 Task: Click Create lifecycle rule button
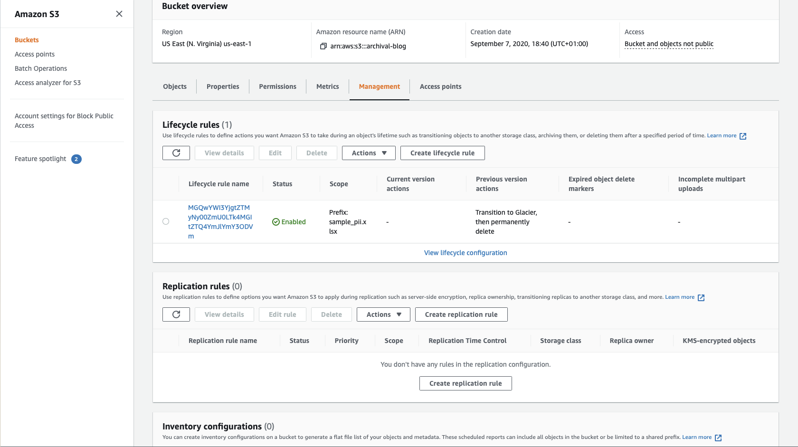point(443,153)
